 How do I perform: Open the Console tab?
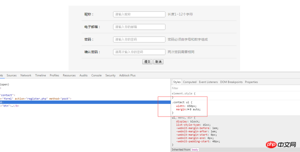pos(96,75)
